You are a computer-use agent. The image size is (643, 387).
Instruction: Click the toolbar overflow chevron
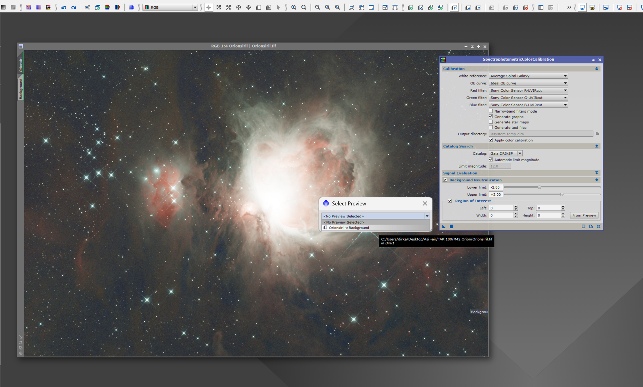point(569,7)
